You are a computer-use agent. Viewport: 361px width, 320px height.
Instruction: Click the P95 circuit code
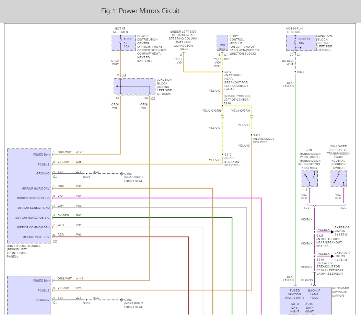[79, 186]
